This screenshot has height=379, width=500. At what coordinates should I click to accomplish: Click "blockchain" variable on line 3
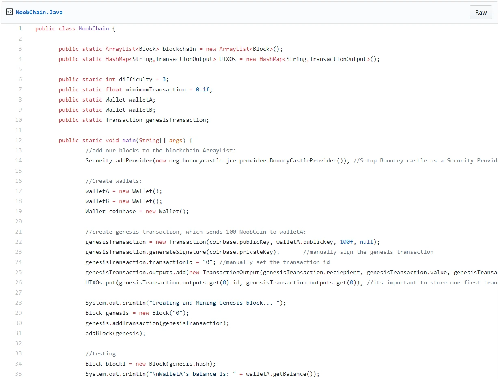[179, 49]
